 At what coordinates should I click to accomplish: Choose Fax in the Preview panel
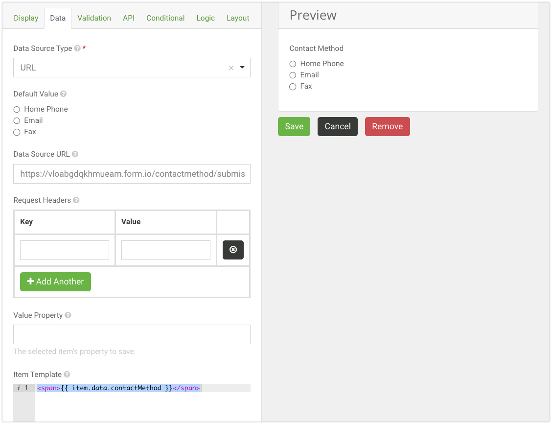click(x=293, y=87)
